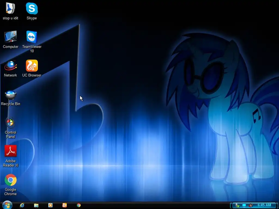Click Safely Remove Hardware tray icon

tap(237, 205)
